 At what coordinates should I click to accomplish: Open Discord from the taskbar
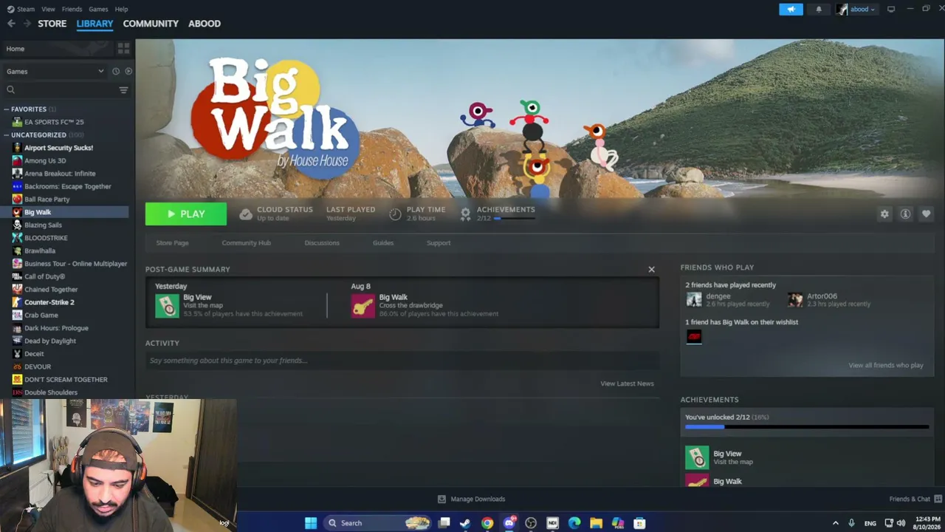(509, 523)
